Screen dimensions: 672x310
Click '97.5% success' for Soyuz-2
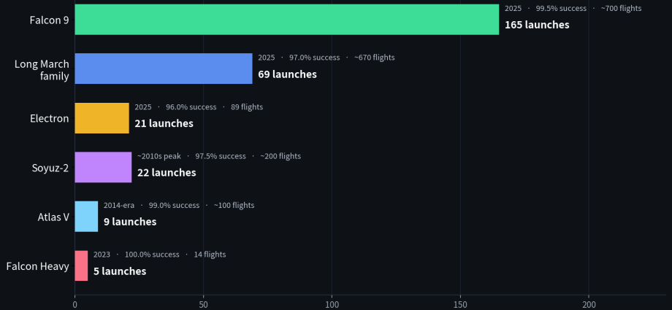(221, 156)
